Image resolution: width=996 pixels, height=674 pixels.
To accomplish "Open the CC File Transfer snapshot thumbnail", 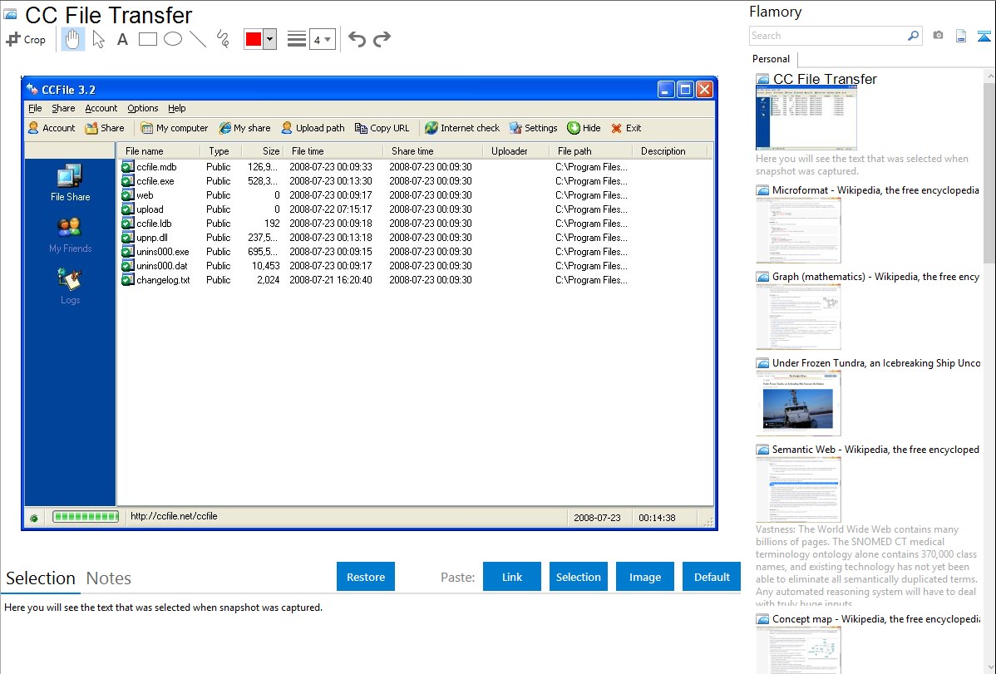I will click(806, 117).
